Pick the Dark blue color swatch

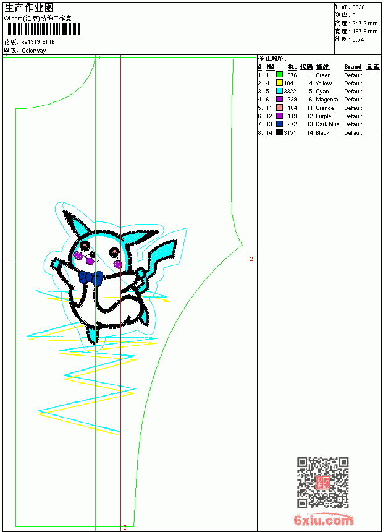(279, 124)
